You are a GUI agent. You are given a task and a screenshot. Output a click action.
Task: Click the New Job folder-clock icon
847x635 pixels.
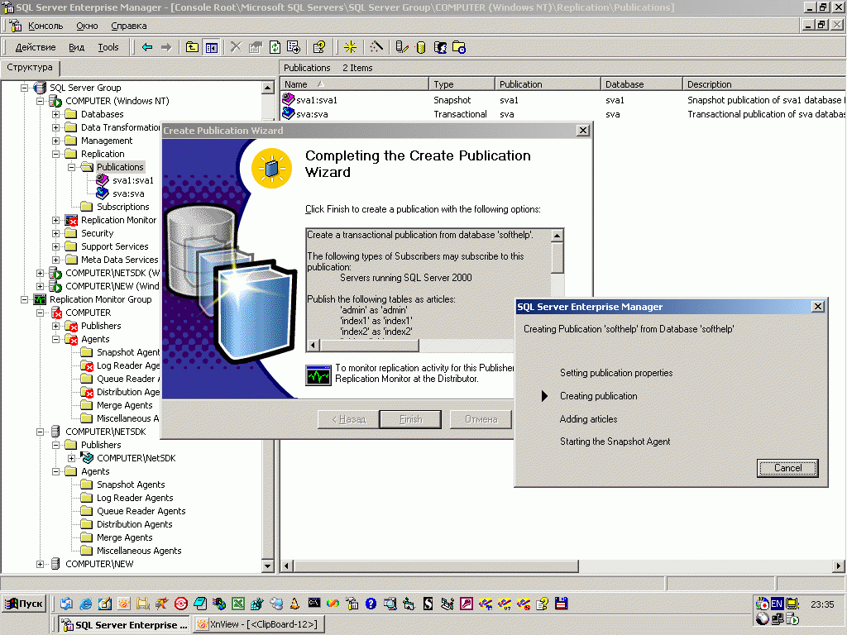click(x=459, y=47)
